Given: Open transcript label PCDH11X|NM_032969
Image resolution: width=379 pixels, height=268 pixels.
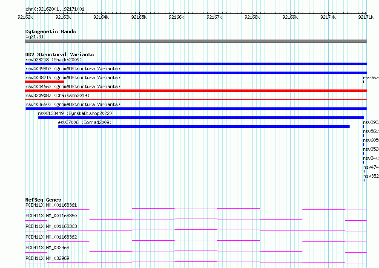Looking at the screenshot, I should pos(47,258).
